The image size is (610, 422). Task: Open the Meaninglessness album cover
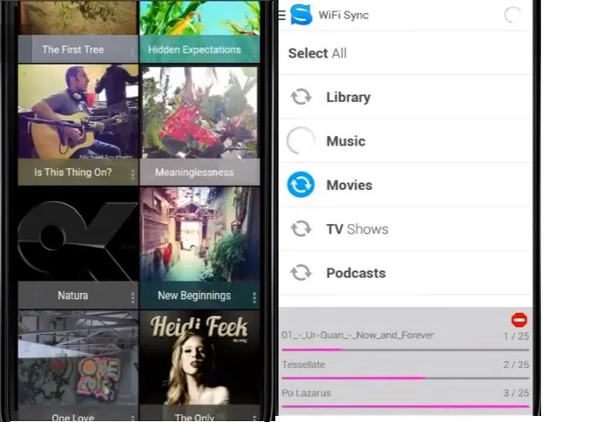(200, 112)
